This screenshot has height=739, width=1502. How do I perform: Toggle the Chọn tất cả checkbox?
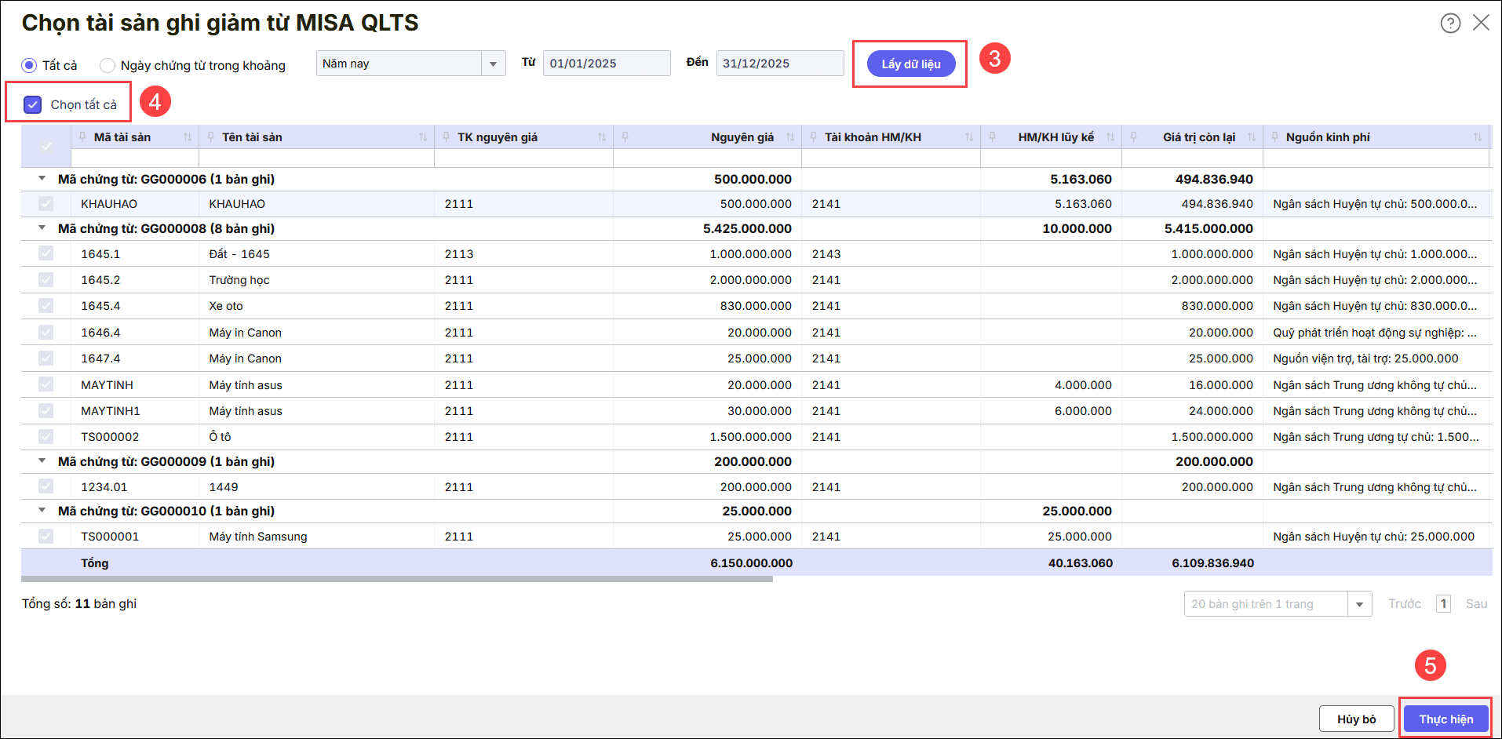tap(32, 104)
